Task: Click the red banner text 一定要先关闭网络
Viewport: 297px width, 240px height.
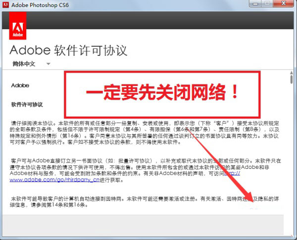Action: click(x=163, y=92)
